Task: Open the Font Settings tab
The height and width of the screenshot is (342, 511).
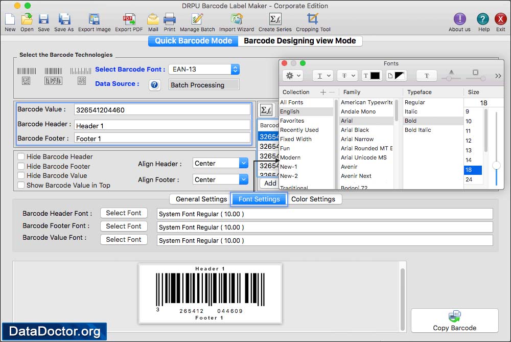Action: [259, 199]
